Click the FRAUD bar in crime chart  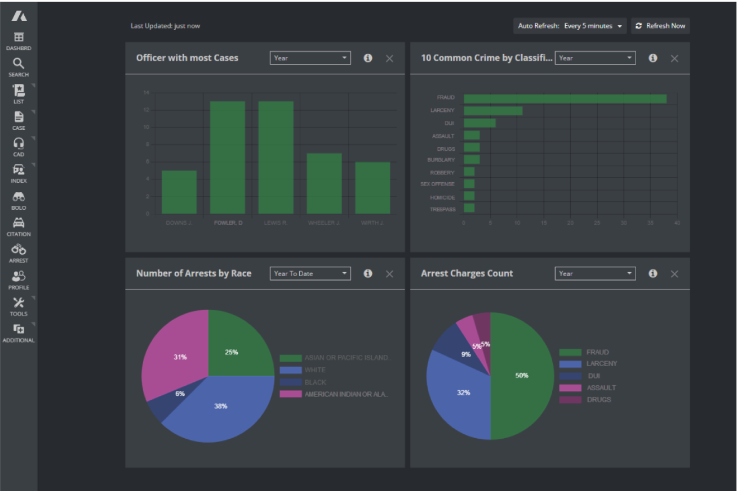[565, 99]
